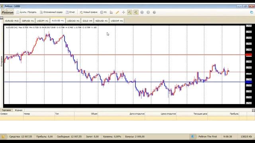Click the Pelliron logo button

(8, 12)
